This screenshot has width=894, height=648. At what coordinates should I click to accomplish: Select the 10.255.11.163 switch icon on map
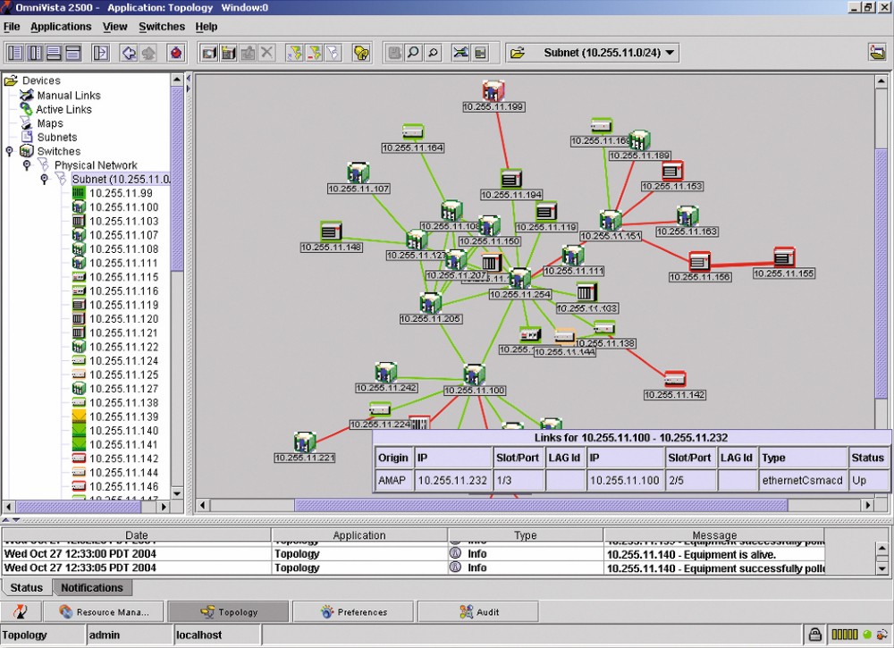pos(687,216)
